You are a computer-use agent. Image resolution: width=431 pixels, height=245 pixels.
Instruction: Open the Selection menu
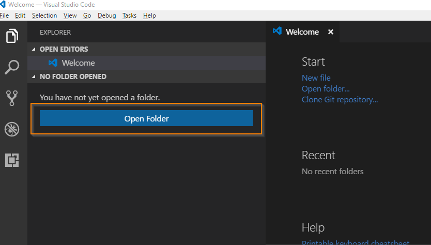44,16
